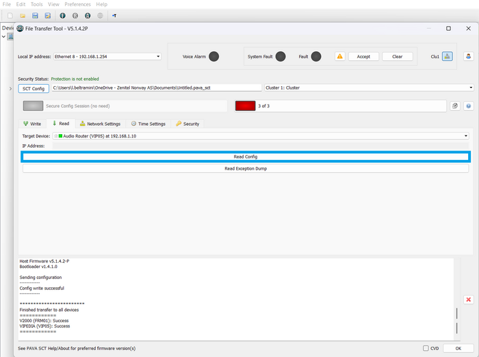Expand the Cluster 1: Cluster dropdown
The height and width of the screenshot is (357, 479).
point(369,88)
